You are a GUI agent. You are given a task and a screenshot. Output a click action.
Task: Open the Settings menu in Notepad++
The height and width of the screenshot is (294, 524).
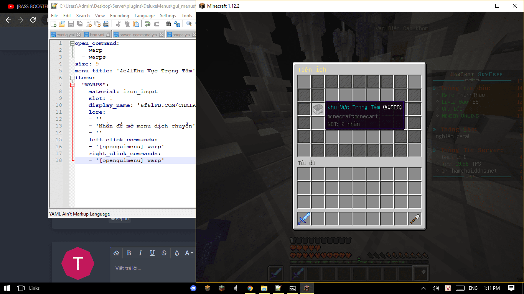[x=168, y=16]
